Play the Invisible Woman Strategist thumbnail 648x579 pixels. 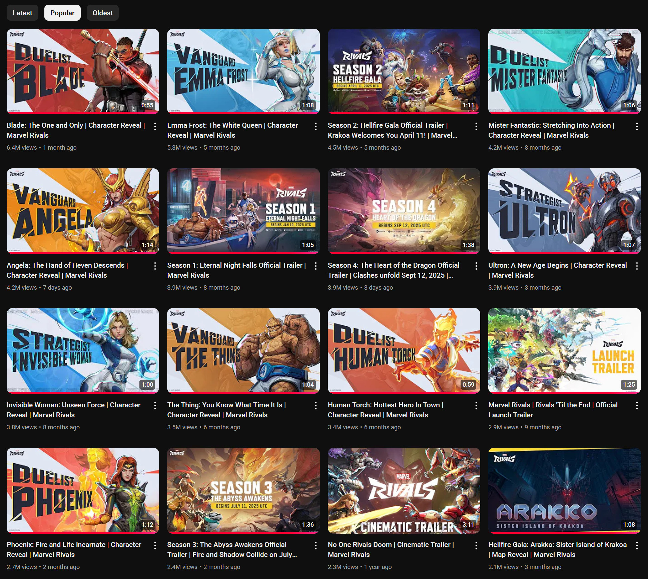coord(83,350)
